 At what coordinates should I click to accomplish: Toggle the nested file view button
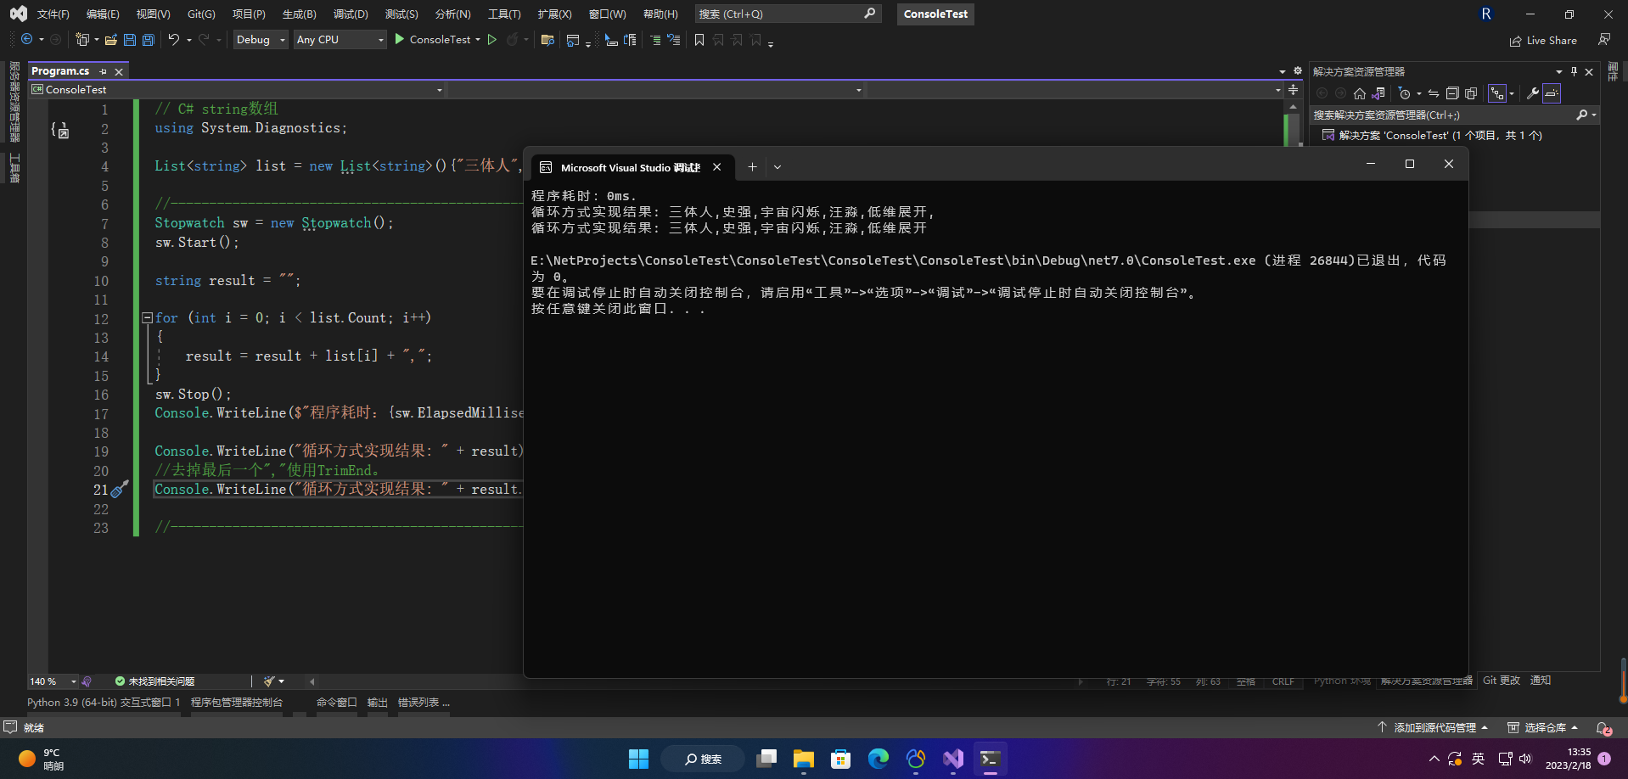tap(1497, 93)
